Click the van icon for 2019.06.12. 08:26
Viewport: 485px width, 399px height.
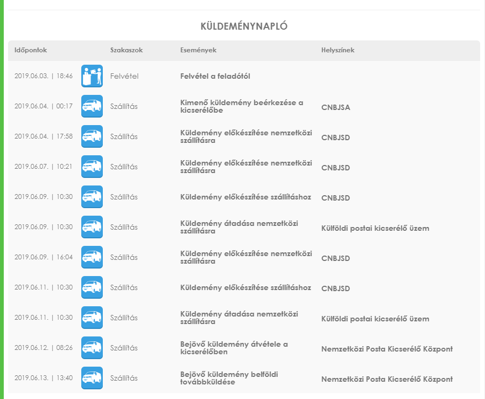pos(92,348)
